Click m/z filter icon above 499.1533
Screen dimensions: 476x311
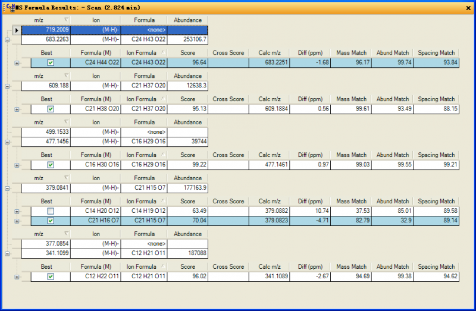point(66,122)
